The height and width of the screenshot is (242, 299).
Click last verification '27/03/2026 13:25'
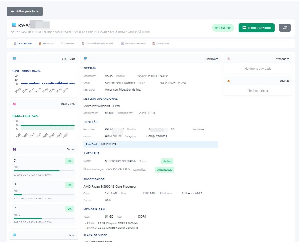click(118, 169)
